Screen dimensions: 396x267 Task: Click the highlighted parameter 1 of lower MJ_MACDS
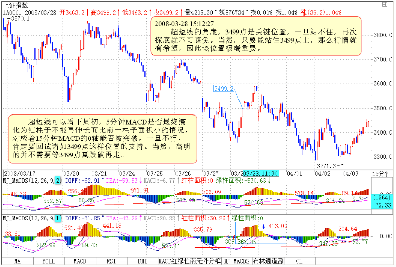click(58, 218)
